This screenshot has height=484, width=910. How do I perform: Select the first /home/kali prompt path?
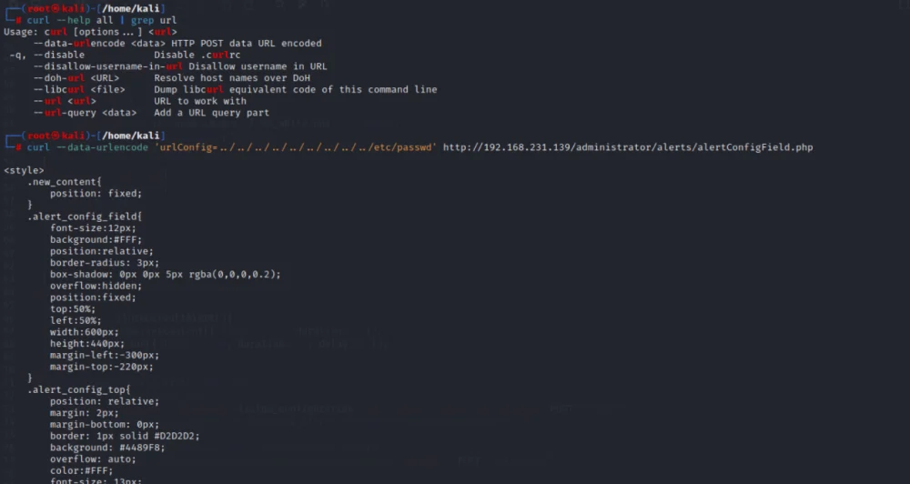[133, 9]
